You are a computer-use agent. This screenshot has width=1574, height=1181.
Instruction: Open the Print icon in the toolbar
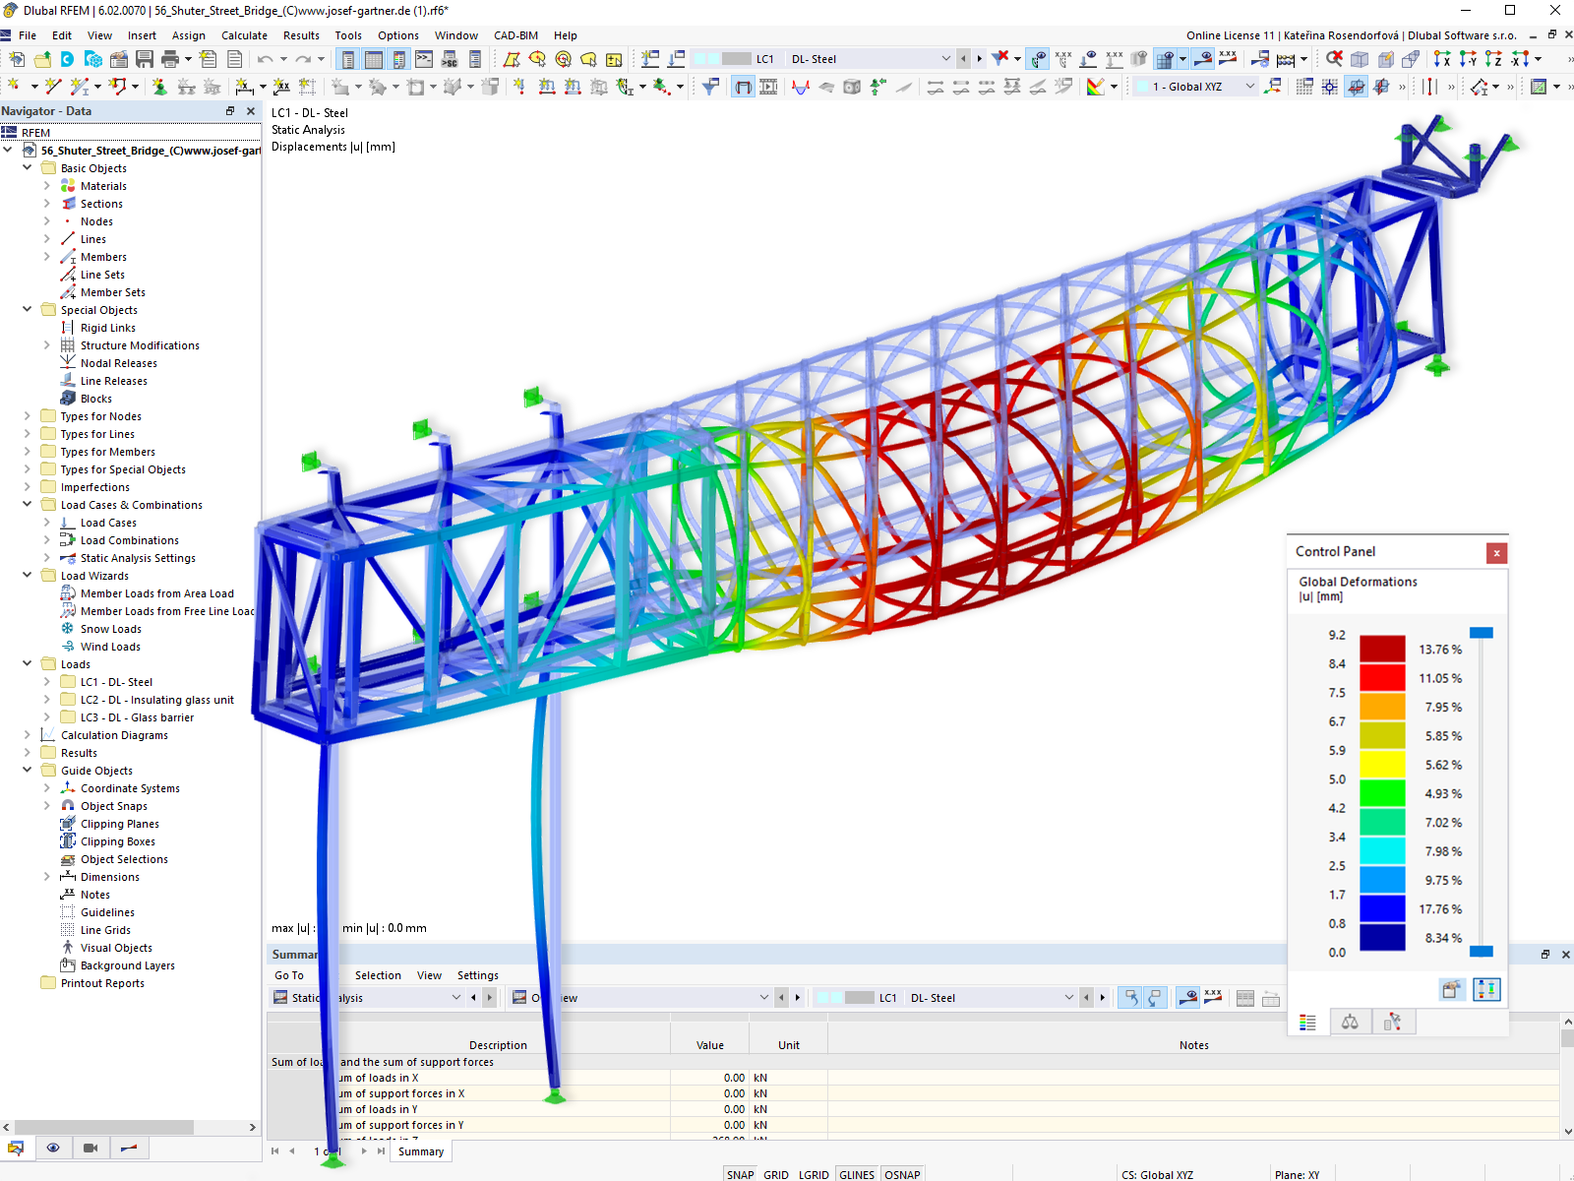[168, 59]
